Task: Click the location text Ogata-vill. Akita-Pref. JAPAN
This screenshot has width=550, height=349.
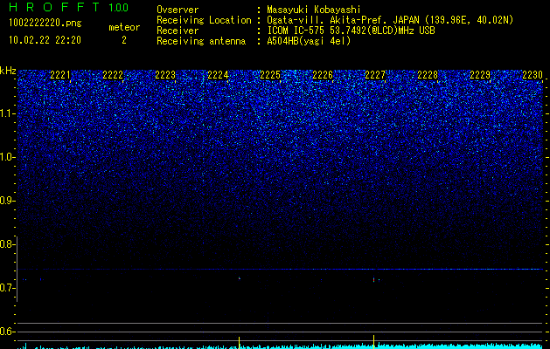Action: tap(343, 20)
